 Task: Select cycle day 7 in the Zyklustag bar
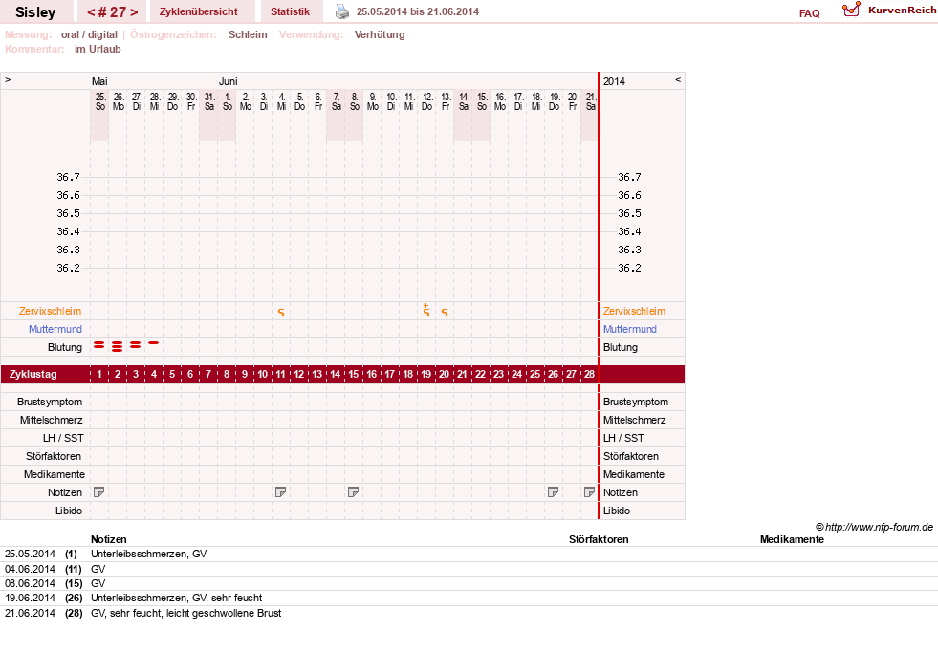coord(208,374)
